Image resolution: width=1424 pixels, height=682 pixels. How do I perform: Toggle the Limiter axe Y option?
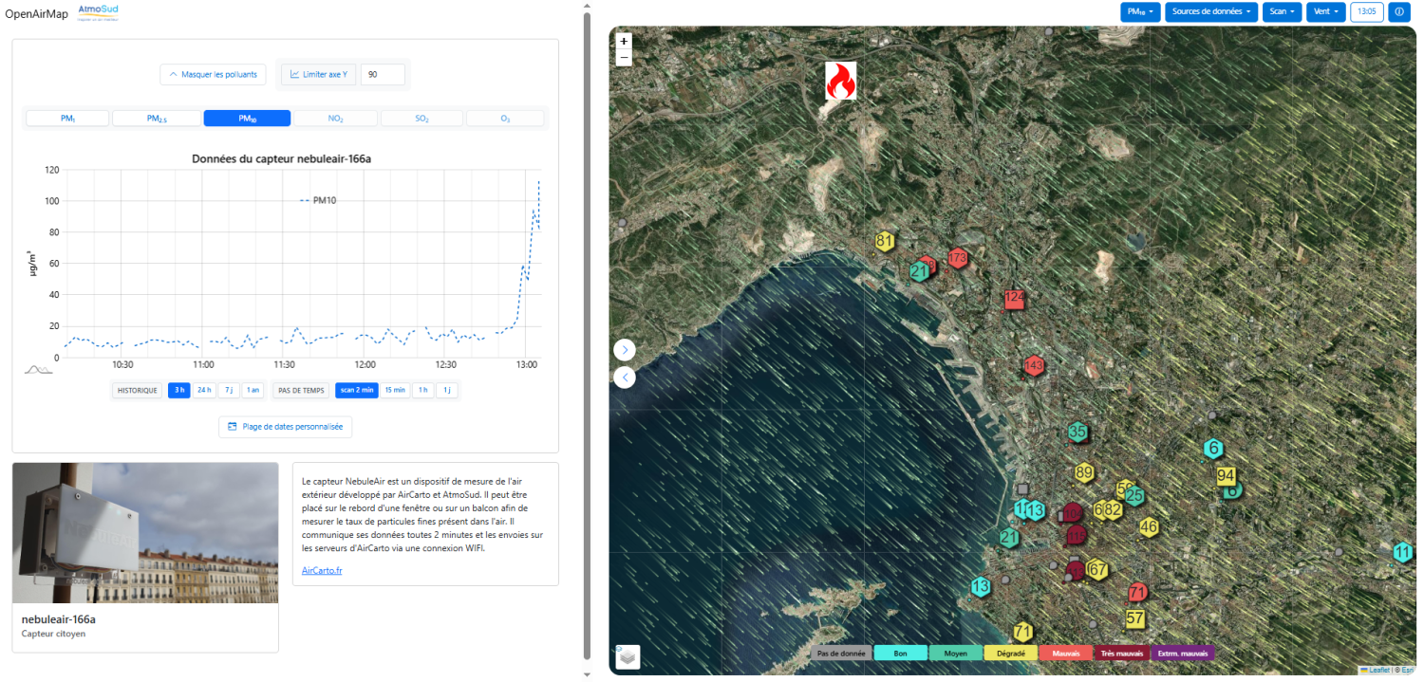319,74
